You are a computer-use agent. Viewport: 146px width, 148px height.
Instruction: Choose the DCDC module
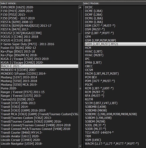point(89,7)
